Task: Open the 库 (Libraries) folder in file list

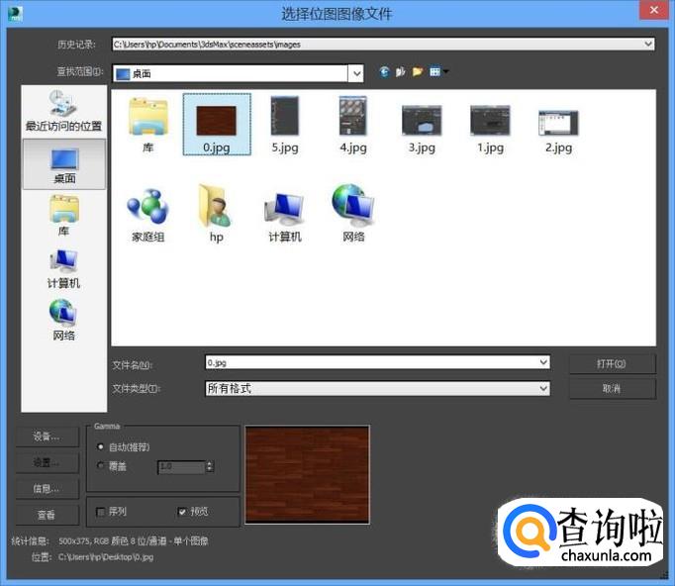Action: (147, 124)
